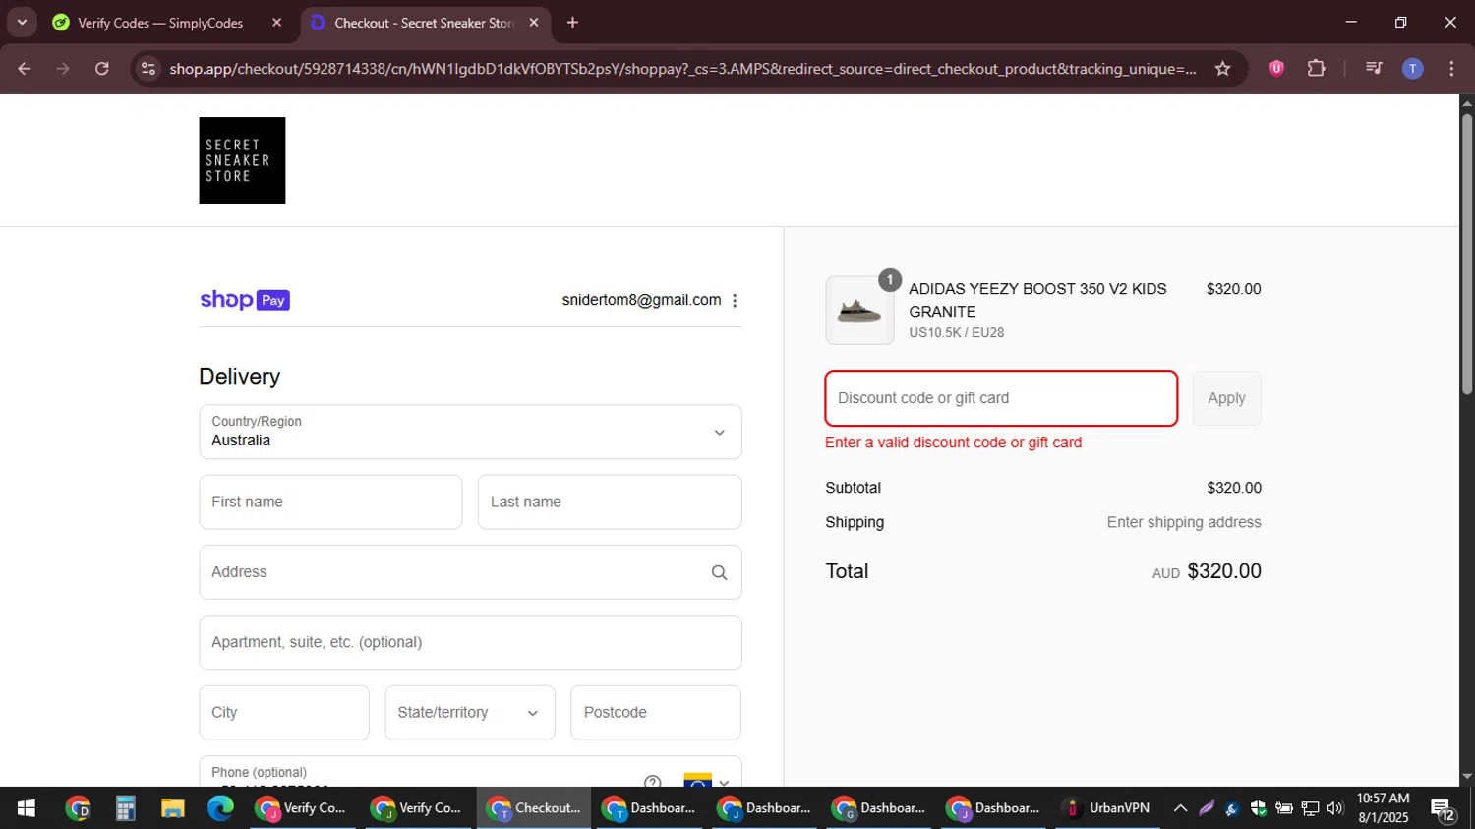Open the Windows Start menu
This screenshot has height=829, width=1475.
[x=27, y=808]
